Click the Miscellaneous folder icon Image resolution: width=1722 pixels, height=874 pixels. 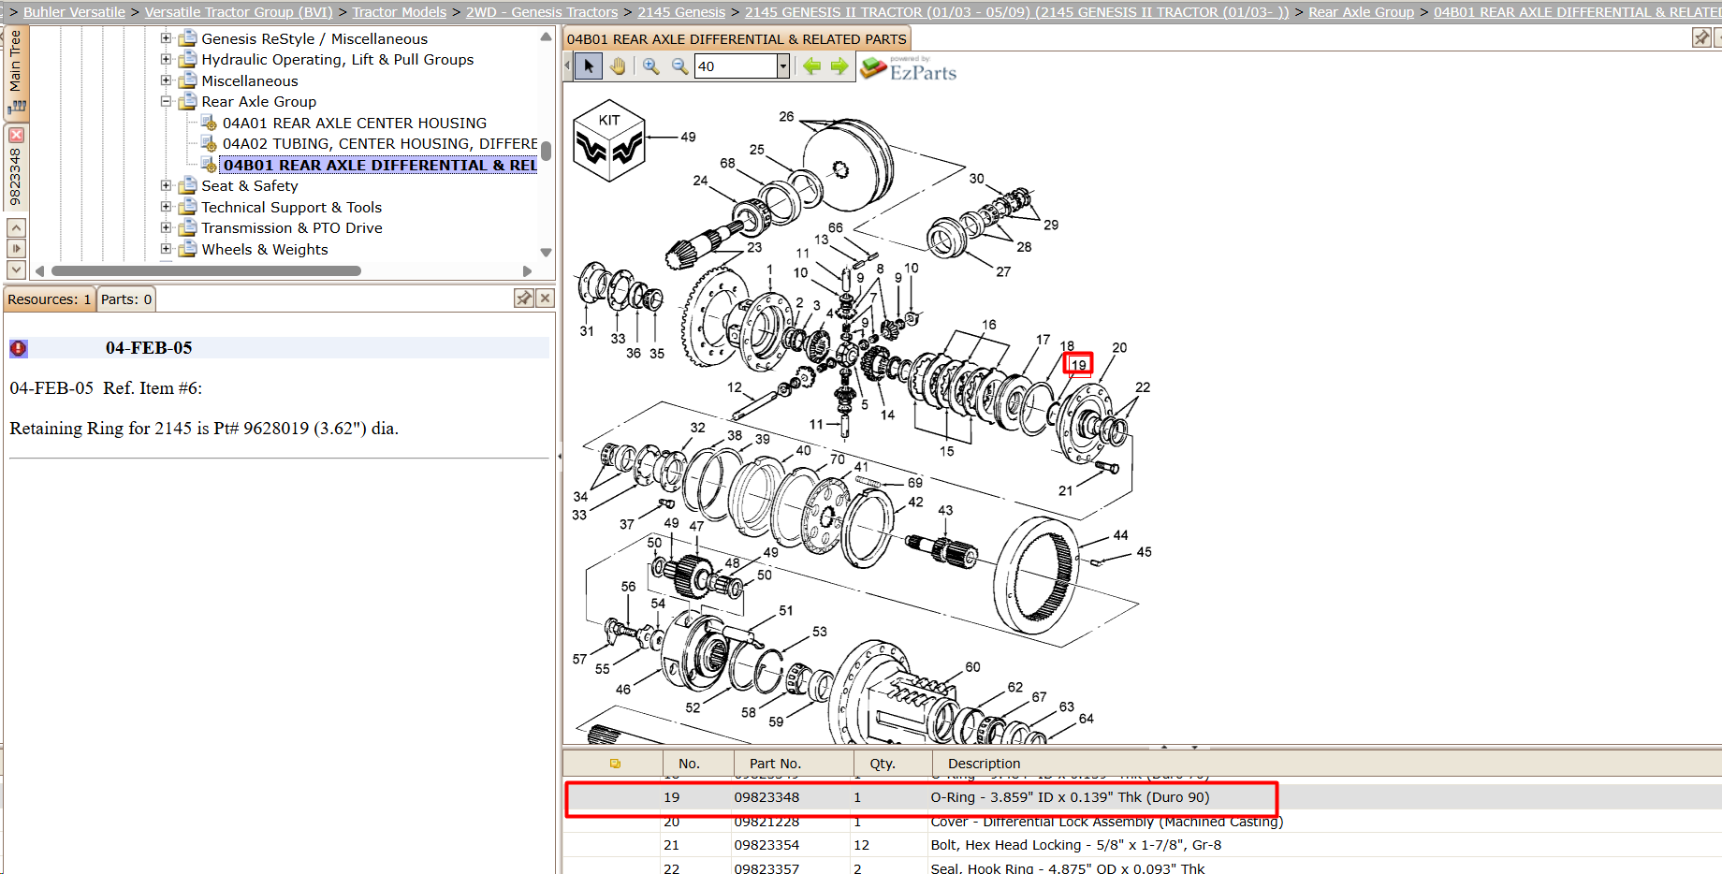click(188, 80)
